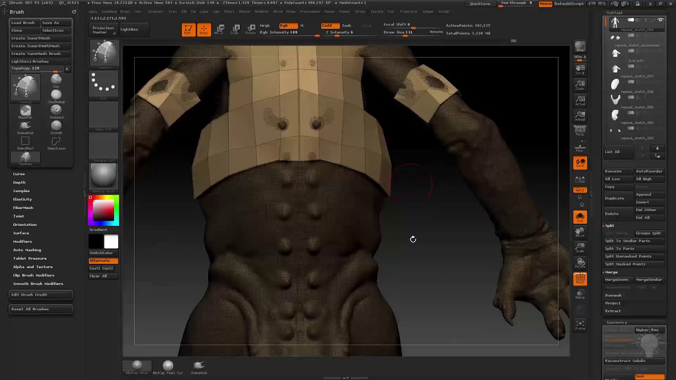Toggle Persp perspective mode
676x380 pixels.
[x=580, y=131]
